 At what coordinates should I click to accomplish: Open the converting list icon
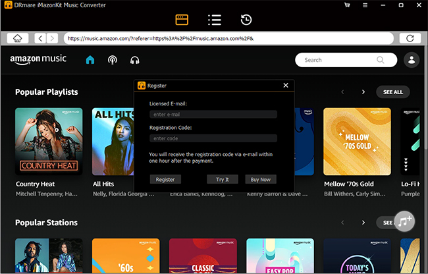[x=215, y=20]
